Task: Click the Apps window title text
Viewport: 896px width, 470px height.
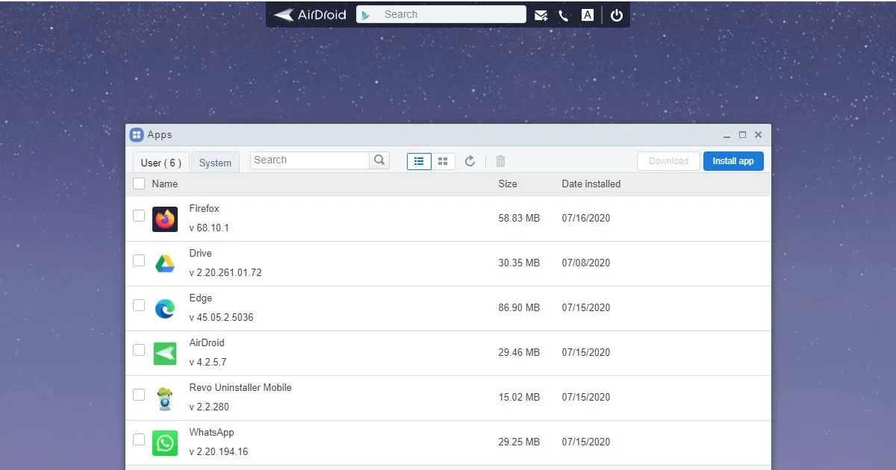Action: [x=160, y=135]
